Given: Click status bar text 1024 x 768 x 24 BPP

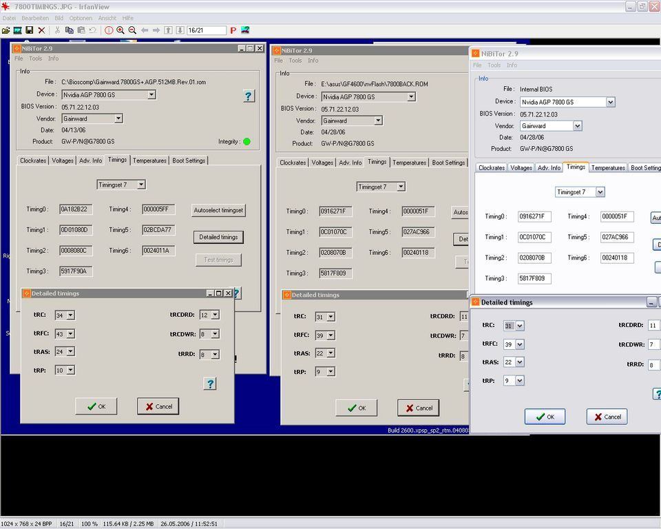Looking at the screenshot, I should [27, 524].
